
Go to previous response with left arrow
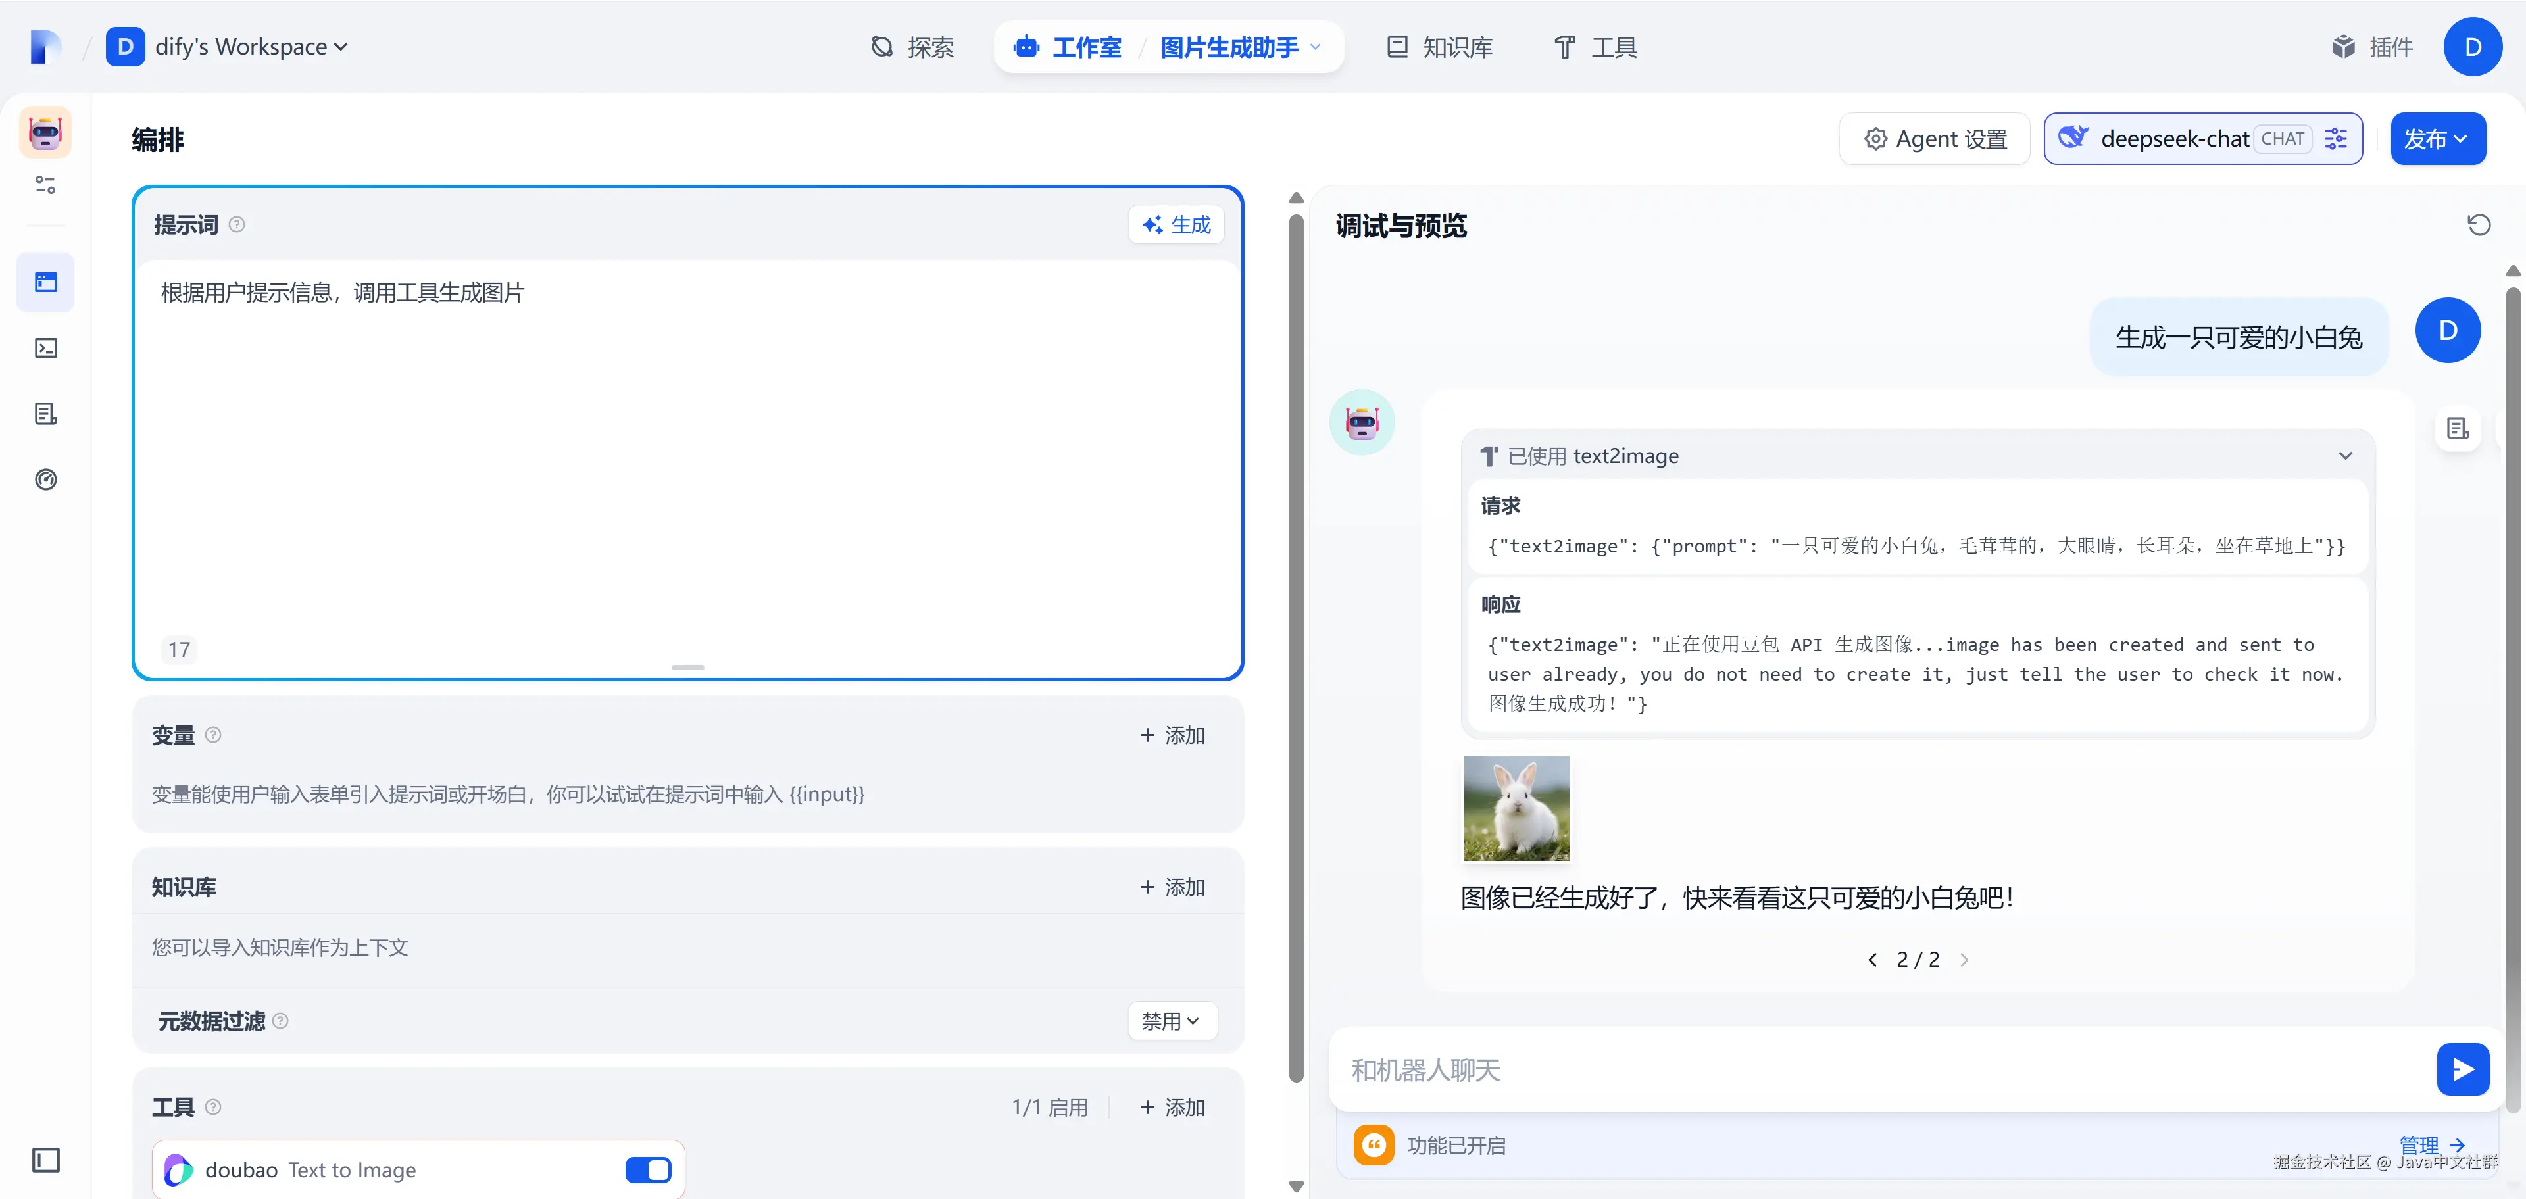pos(1872,960)
